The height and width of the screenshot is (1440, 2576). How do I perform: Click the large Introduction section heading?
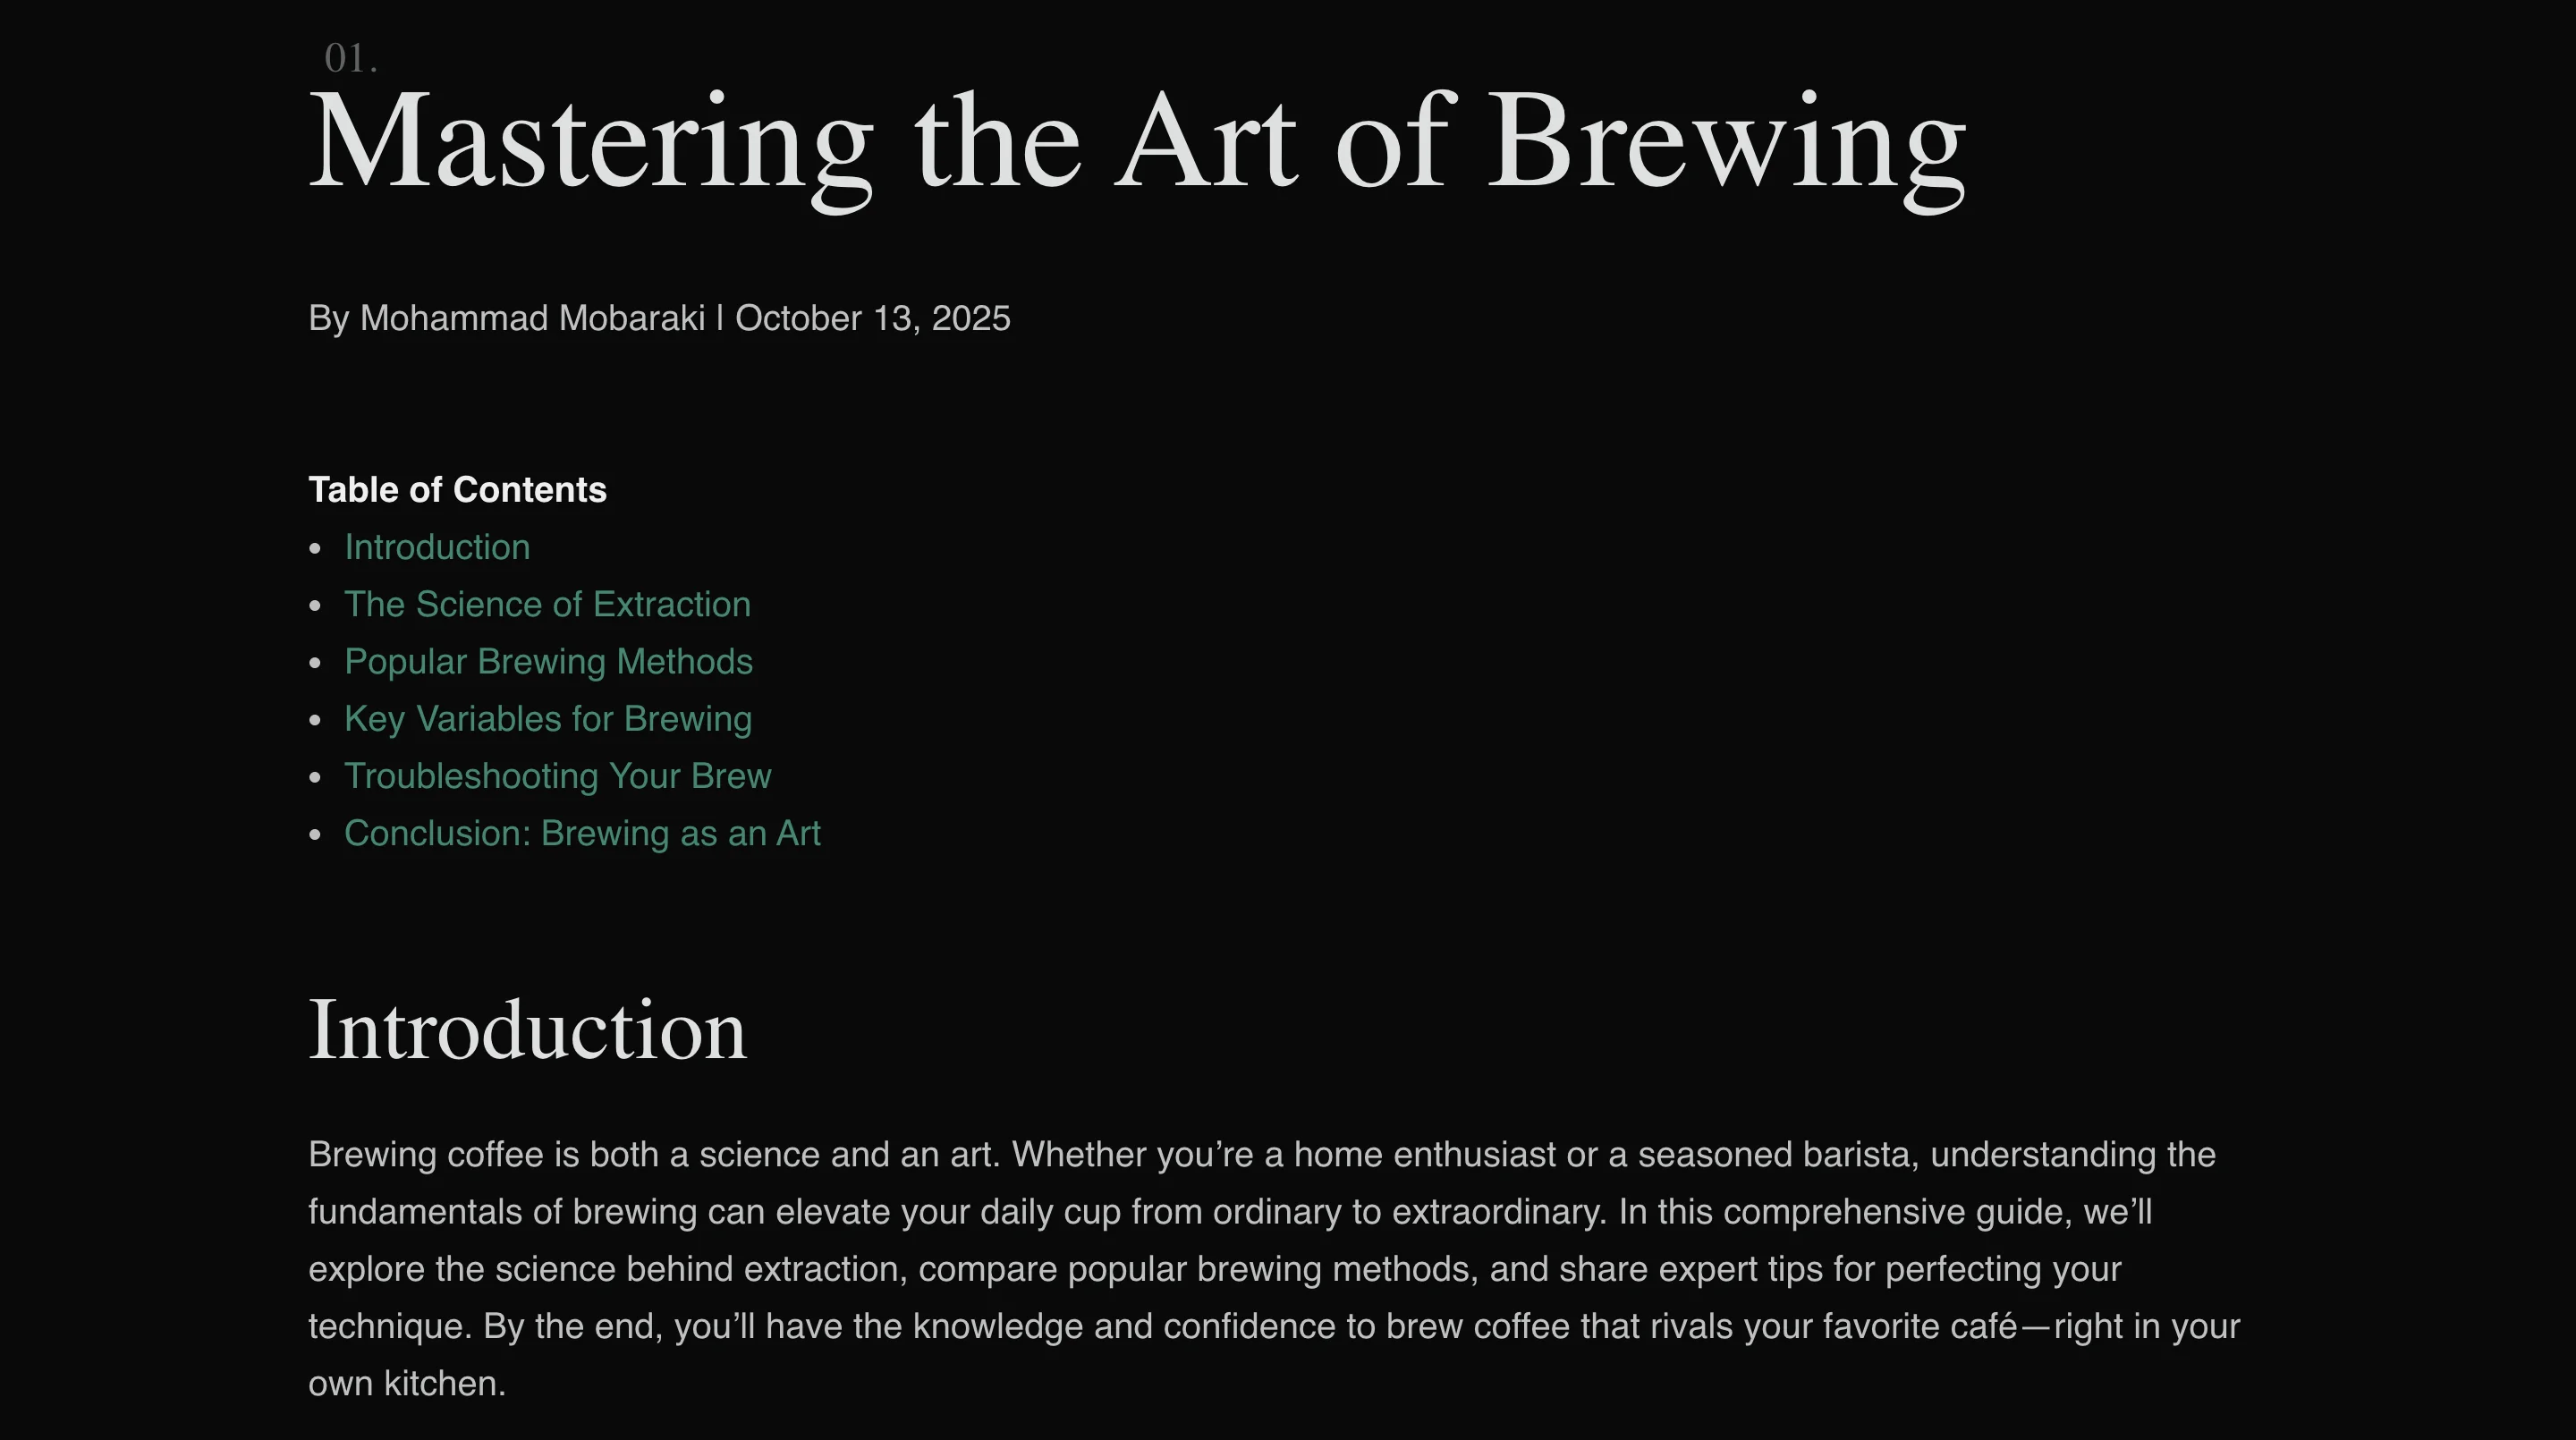[527, 1030]
